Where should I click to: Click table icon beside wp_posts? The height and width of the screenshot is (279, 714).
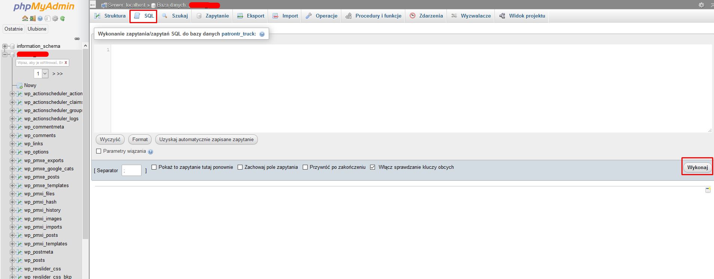[20, 260]
